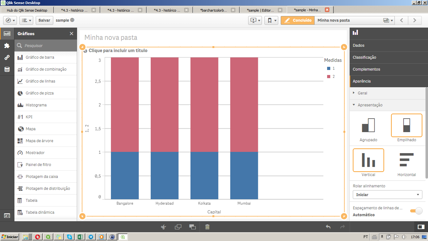Click the Salvar button
The image size is (428, 241).
point(44,20)
